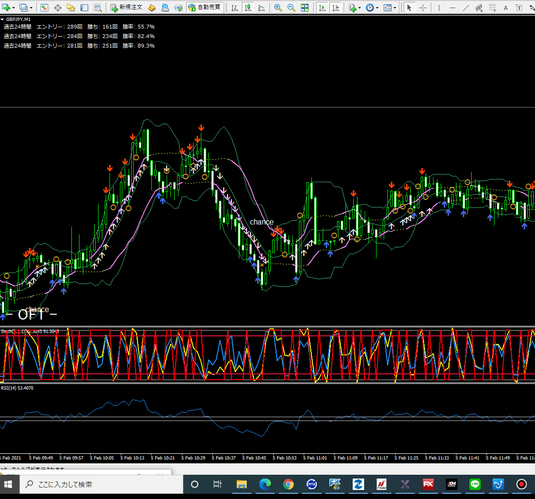Select the crosshair cursor tool
The height and width of the screenshot is (499, 535).
pyautogui.click(x=423, y=8)
